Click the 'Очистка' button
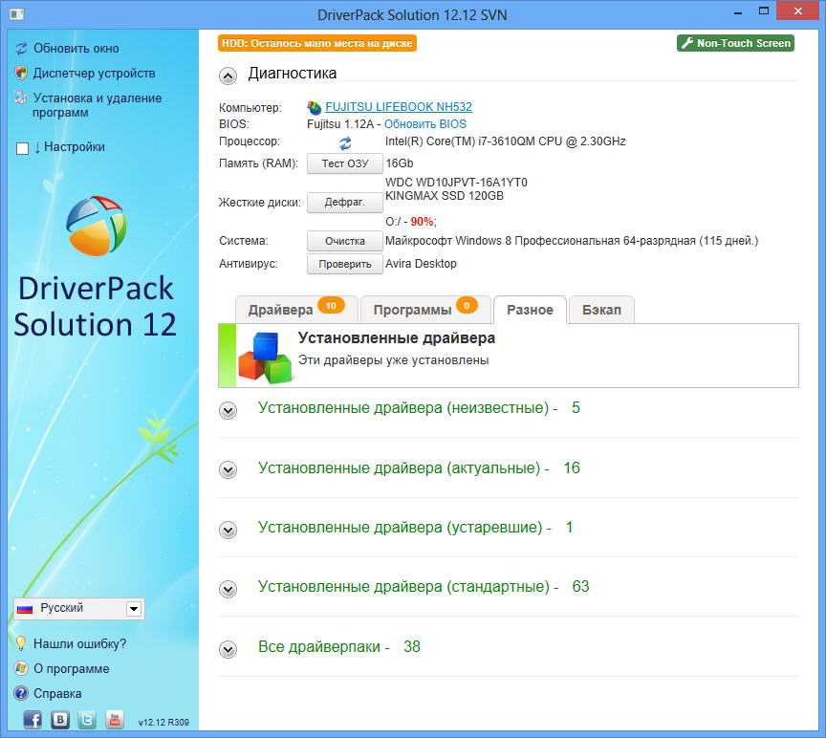Screen dimensions: 826x738 tap(345, 241)
